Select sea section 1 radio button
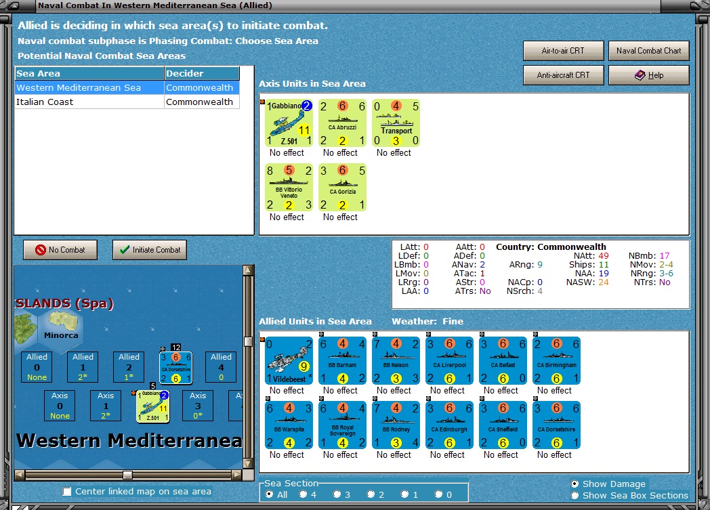 click(x=405, y=494)
